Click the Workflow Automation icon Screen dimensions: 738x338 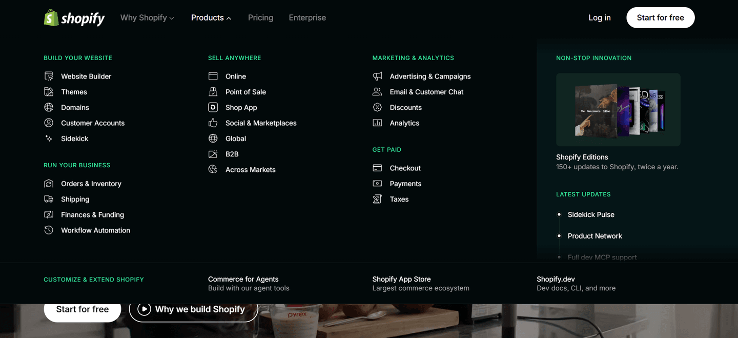point(49,230)
